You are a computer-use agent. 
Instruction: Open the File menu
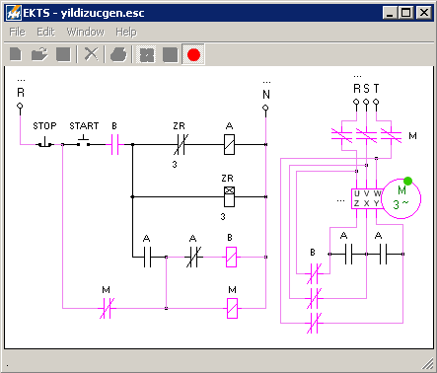17,32
